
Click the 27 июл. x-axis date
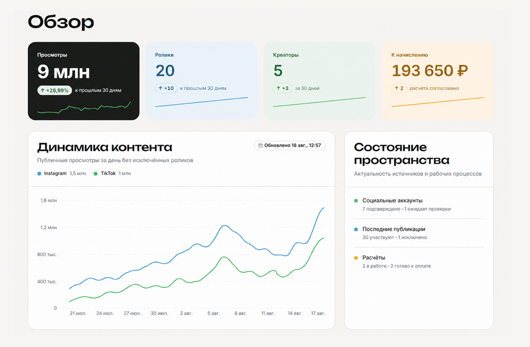[x=132, y=314]
